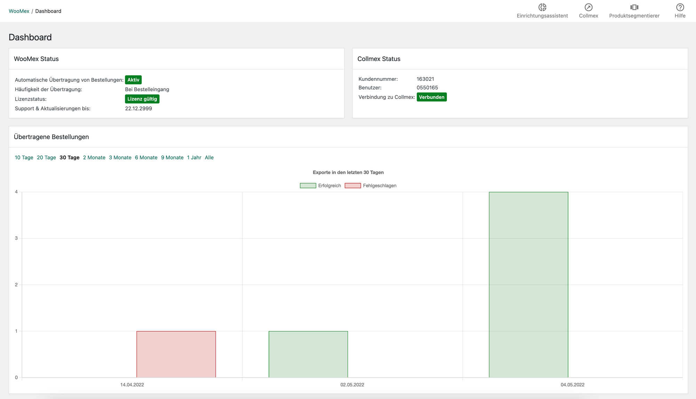Screen dimensions: 696x399
Task: Select the Kundennummer value 163021
Action: tap(425, 79)
